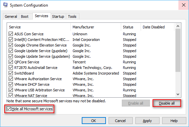189x127 pixels.
Task: Click the scroll down arrow in services list
Action: click(178, 94)
